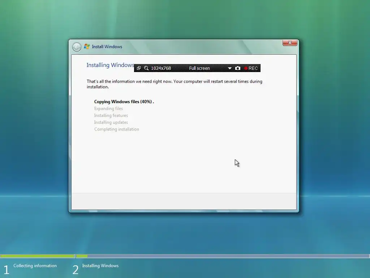Screen dimensions: 370x278
Task: Click the back arrow in Install Windows
Action: (77, 47)
